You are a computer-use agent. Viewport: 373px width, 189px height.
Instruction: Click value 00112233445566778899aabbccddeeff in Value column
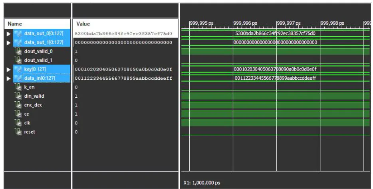123,79
